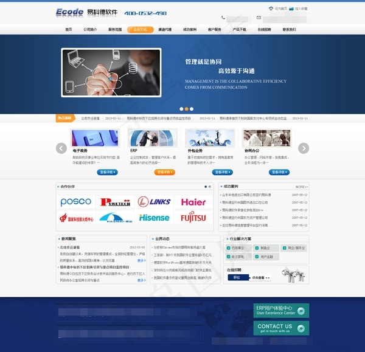Open the 首页 home nav item
Viewport: 365px width, 352px height.
69,30
